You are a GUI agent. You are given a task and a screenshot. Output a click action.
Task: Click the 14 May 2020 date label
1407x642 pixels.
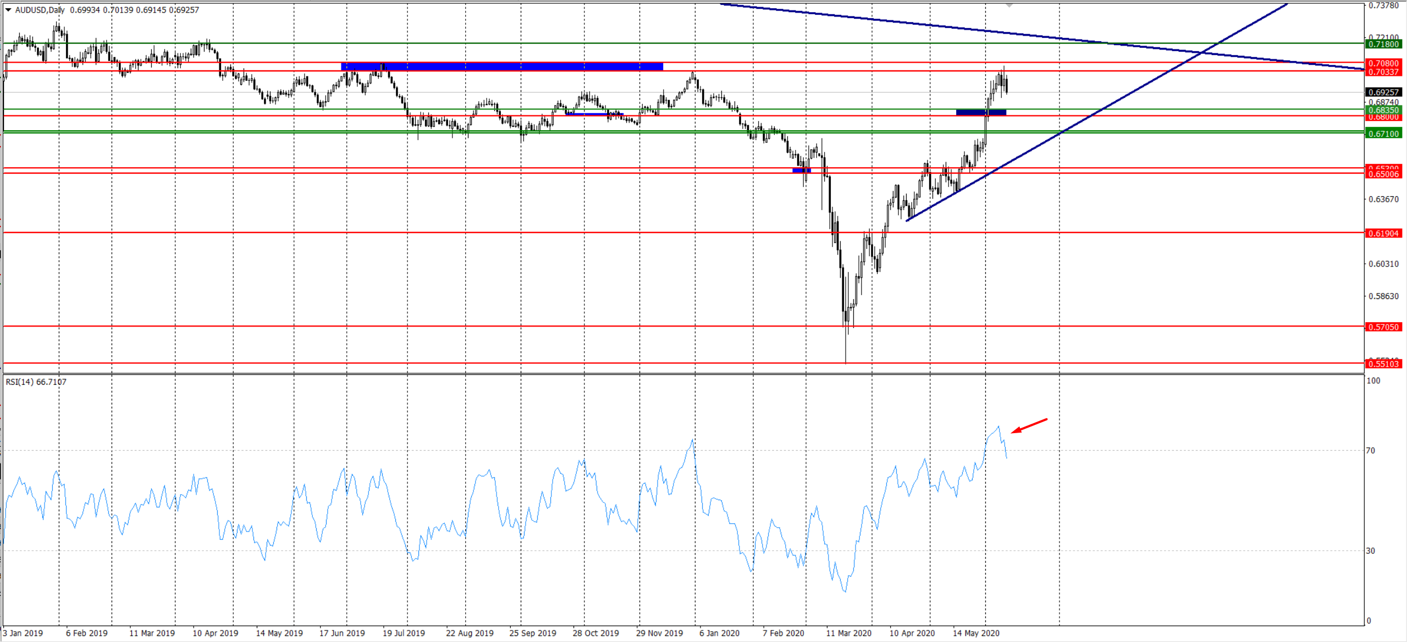pos(976,633)
